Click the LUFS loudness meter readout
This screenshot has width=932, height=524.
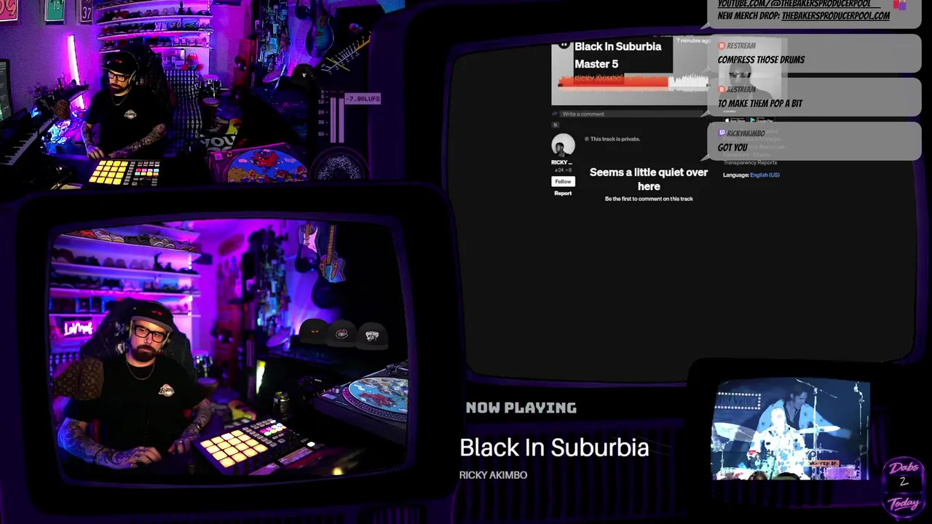(362, 98)
